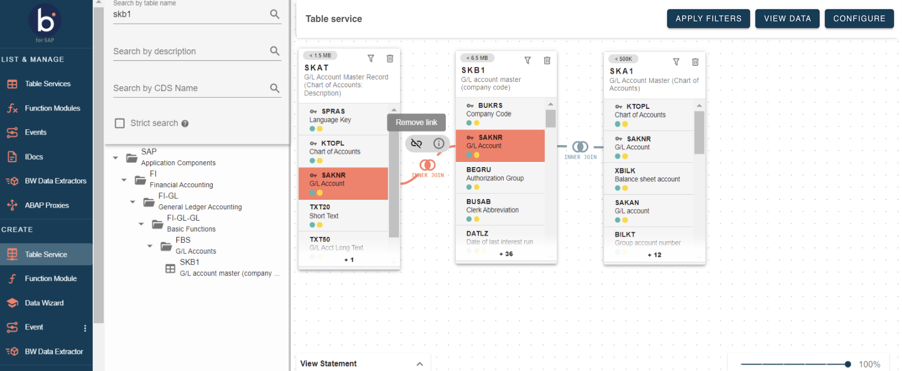Select BW Data Extractors menu item

55,181
